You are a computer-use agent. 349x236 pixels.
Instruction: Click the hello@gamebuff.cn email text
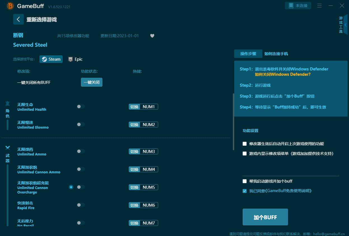tap(329, 234)
